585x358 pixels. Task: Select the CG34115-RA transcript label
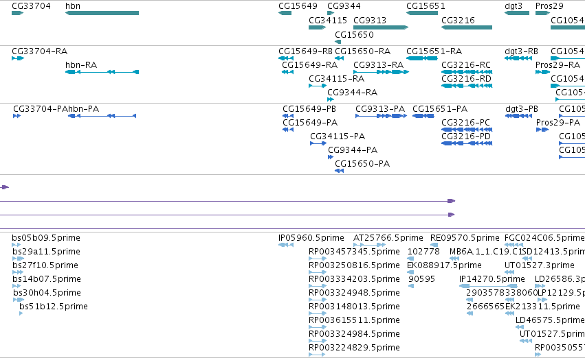(337, 78)
